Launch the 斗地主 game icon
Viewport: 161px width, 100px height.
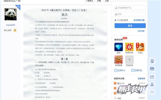click(x=140, y=47)
